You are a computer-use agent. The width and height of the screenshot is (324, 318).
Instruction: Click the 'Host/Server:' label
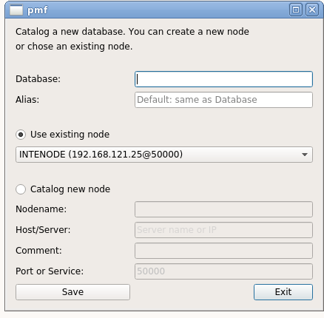43,230
